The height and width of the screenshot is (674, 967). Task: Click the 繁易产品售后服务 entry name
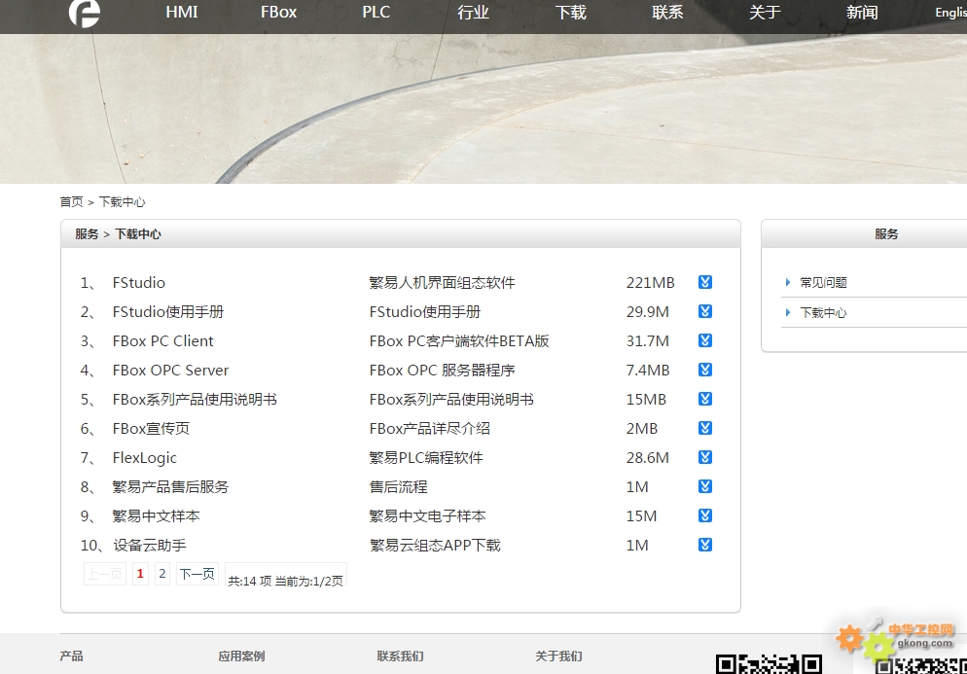(x=170, y=486)
